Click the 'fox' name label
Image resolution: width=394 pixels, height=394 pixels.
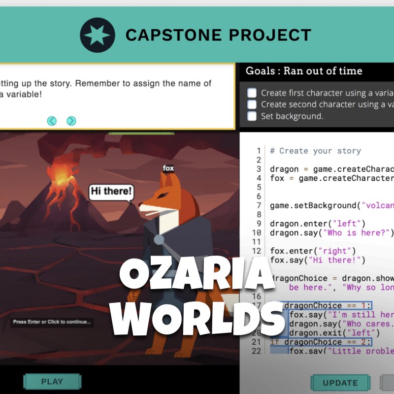click(168, 168)
